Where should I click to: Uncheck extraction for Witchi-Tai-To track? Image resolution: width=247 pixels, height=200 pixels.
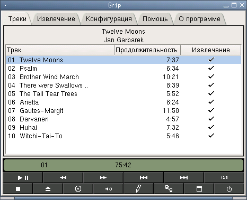[211, 136]
